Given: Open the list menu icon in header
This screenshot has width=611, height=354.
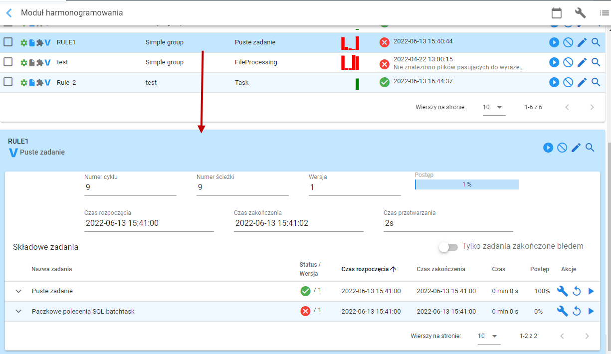Looking at the screenshot, I should point(604,13).
